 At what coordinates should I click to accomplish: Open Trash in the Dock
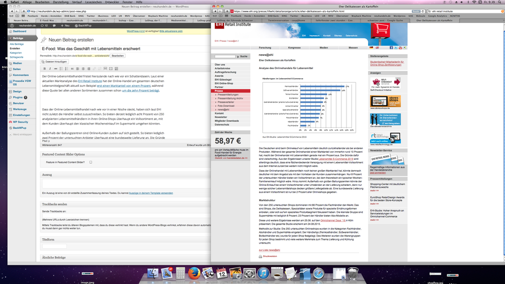pyautogui.click(x=353, y=273)
